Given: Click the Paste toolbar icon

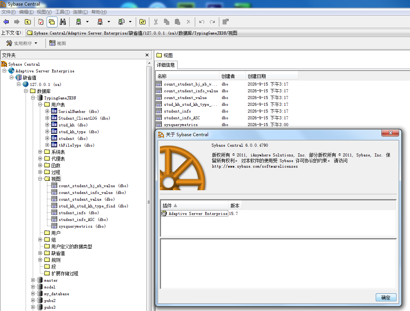Looking at the screenshot, I should pos(178,22).
